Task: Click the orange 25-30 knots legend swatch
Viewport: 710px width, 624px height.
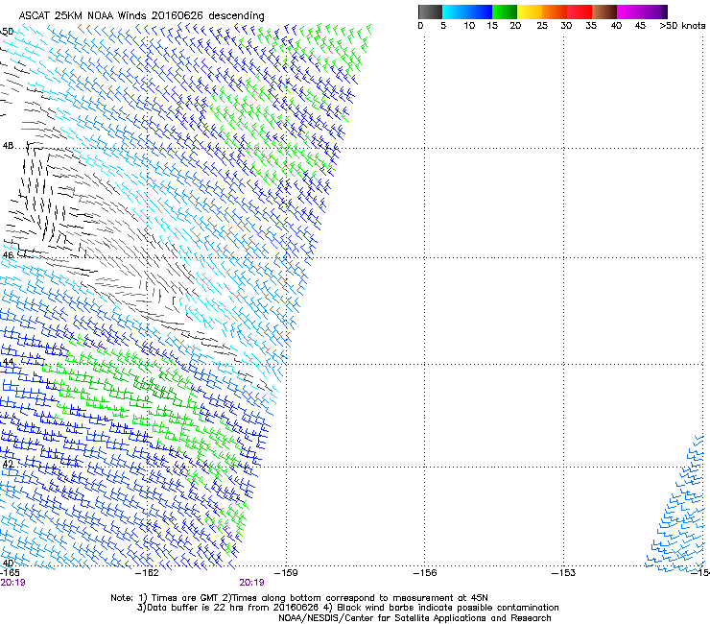Action: pyautogui.click(x=555, y=12)
